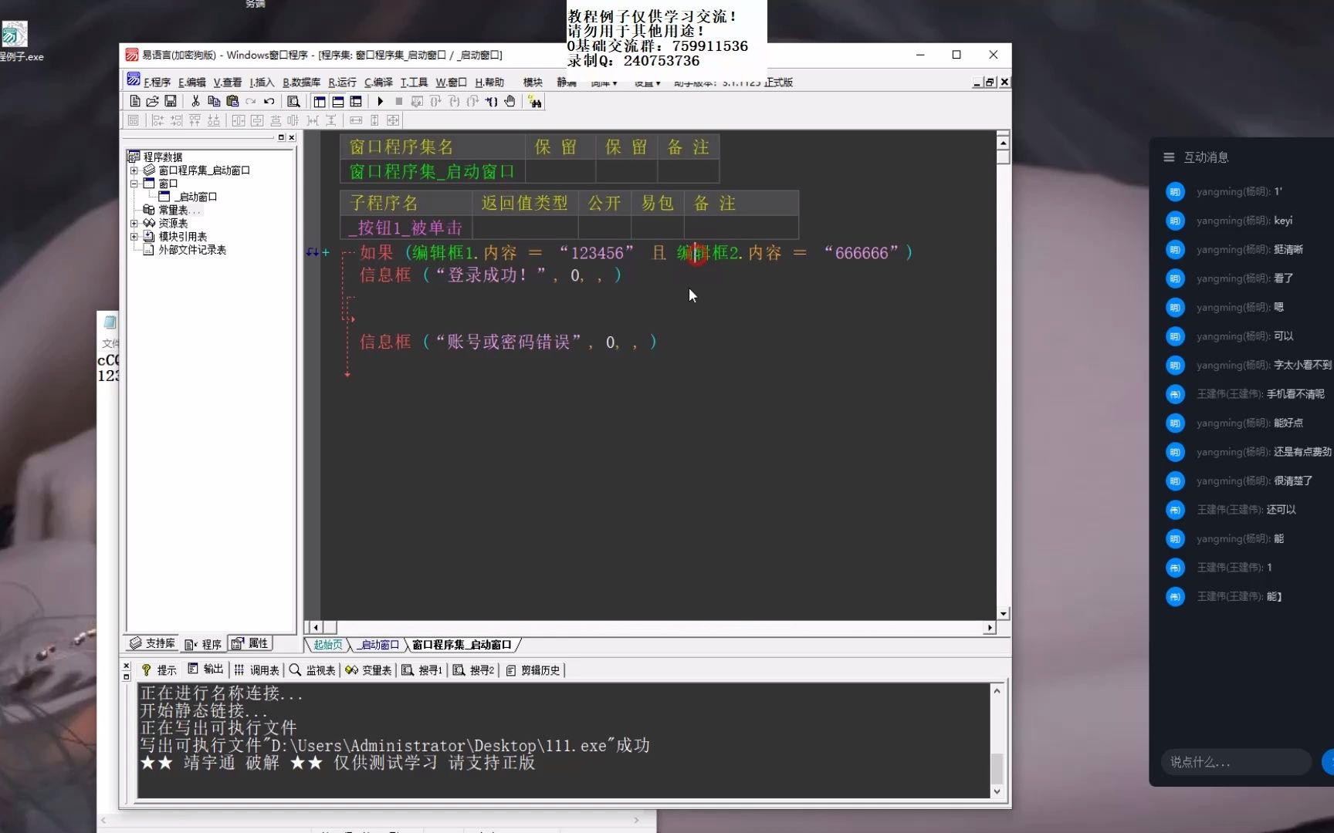The height and width of the screenshot is (833, 1334).
Task: Select the 打开 (Open) toolbar icon
Action: coord(152,101)
